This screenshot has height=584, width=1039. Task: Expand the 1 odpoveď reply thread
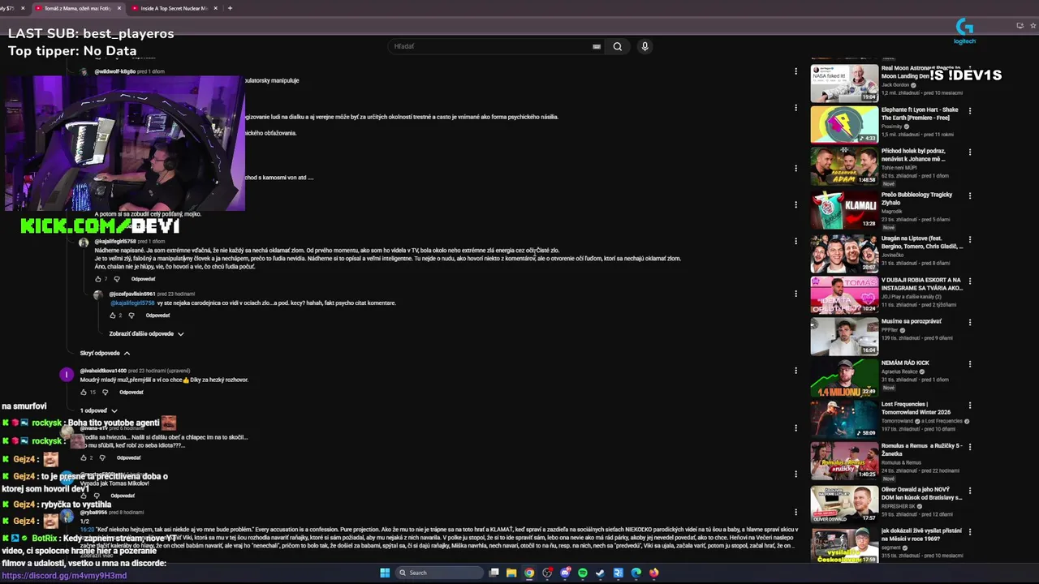click(98, 410)
